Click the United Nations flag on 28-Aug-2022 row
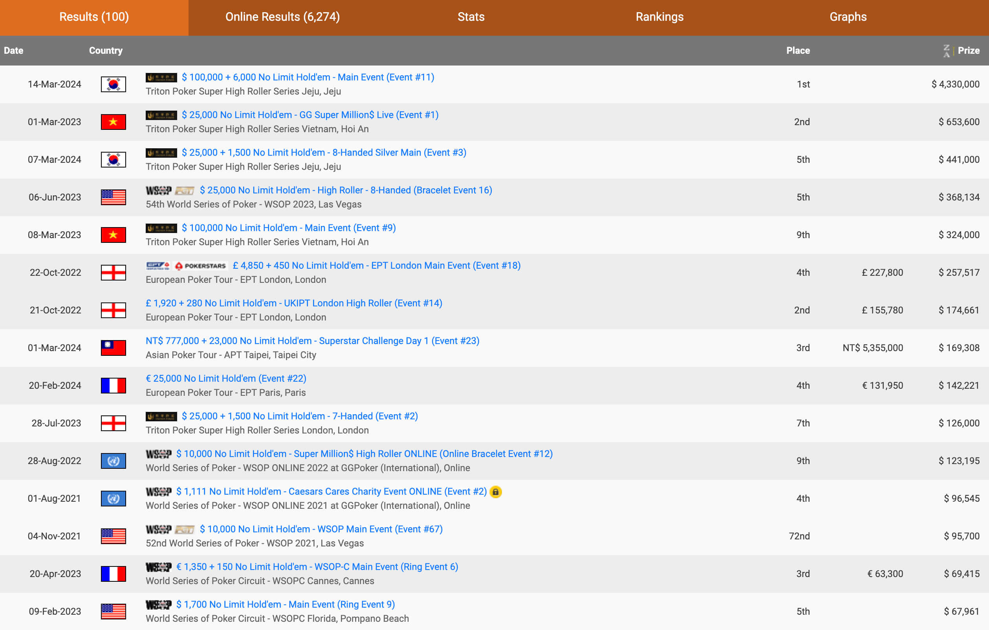The height and width of the screenshot is (630, 989). coord(114,461)
